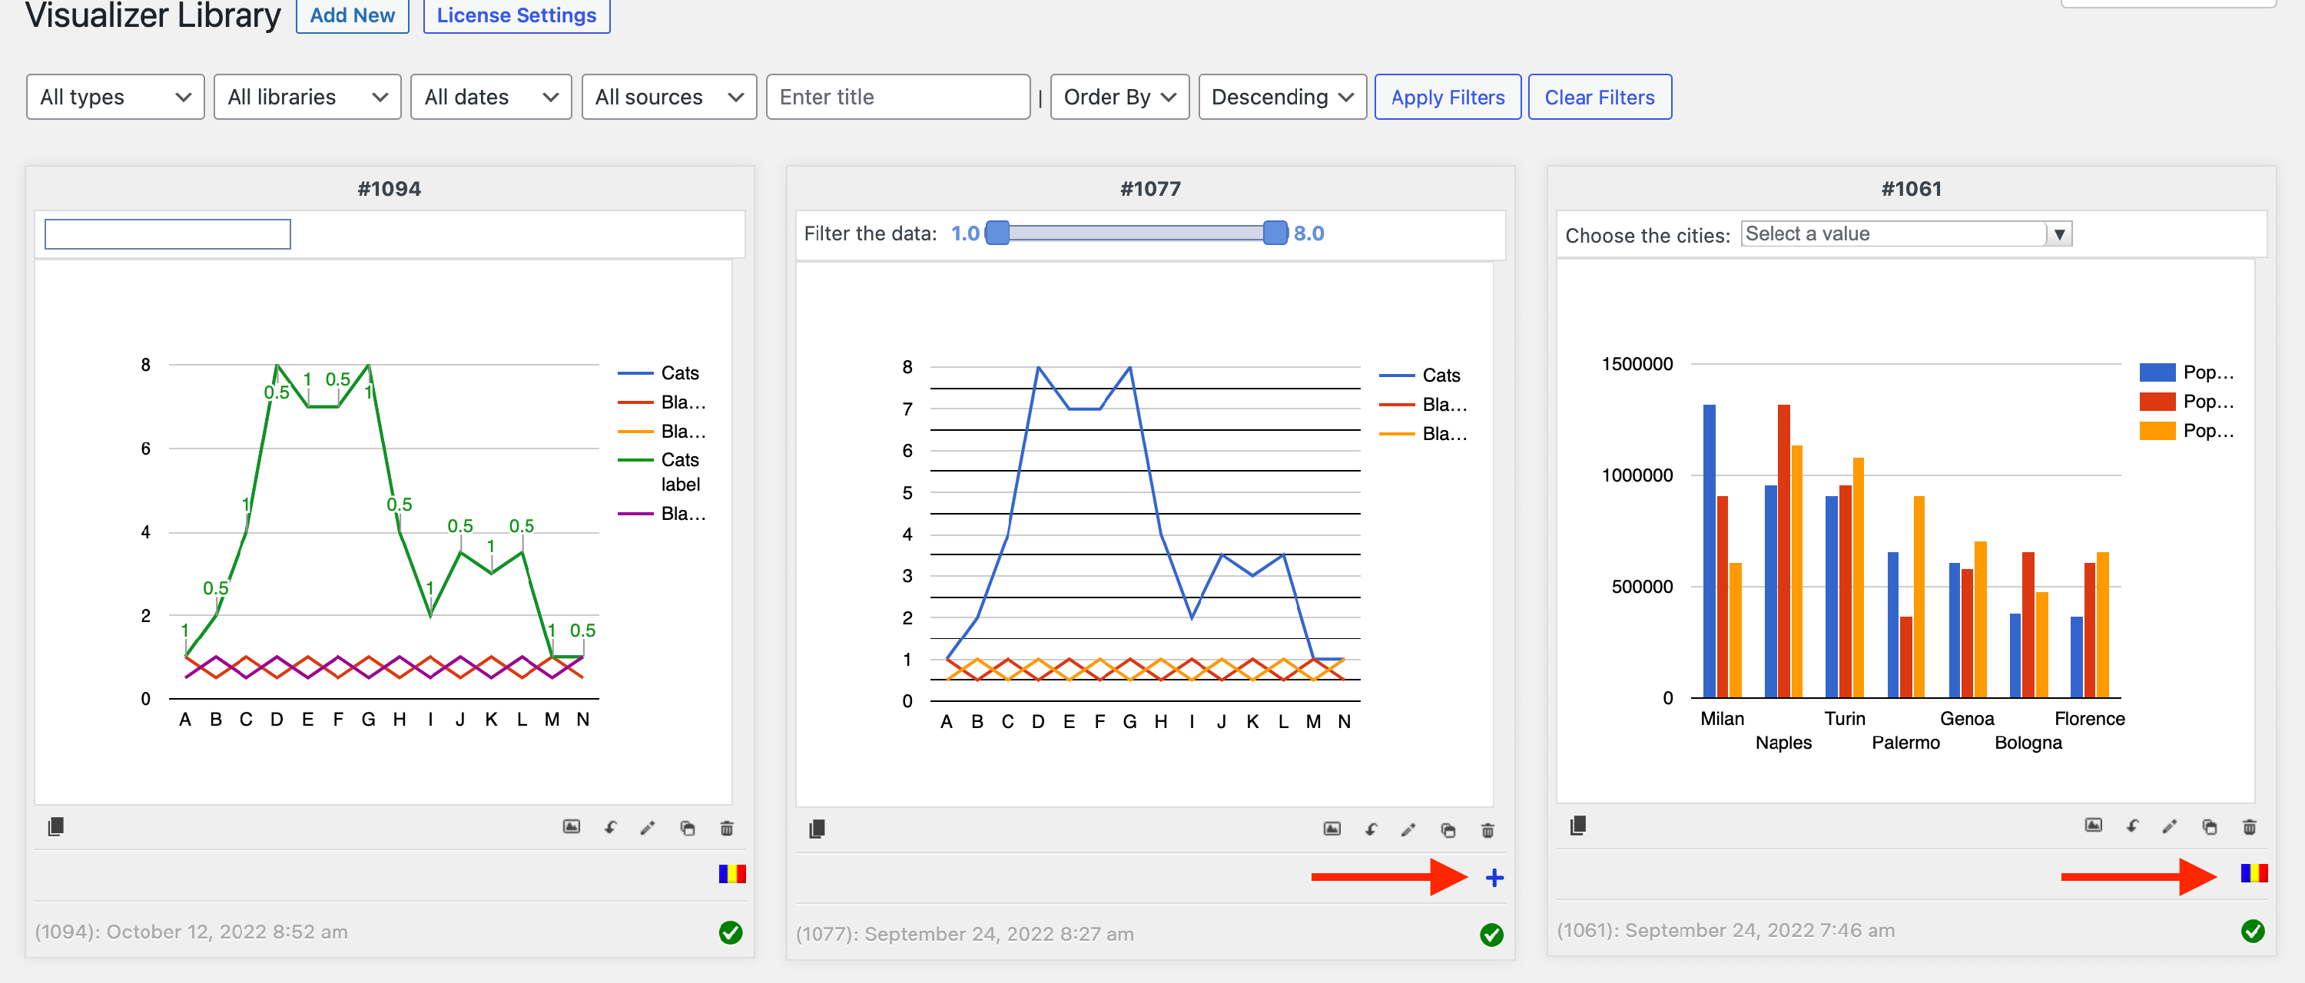Click the green checkmark status on chart #1061

2252,930
